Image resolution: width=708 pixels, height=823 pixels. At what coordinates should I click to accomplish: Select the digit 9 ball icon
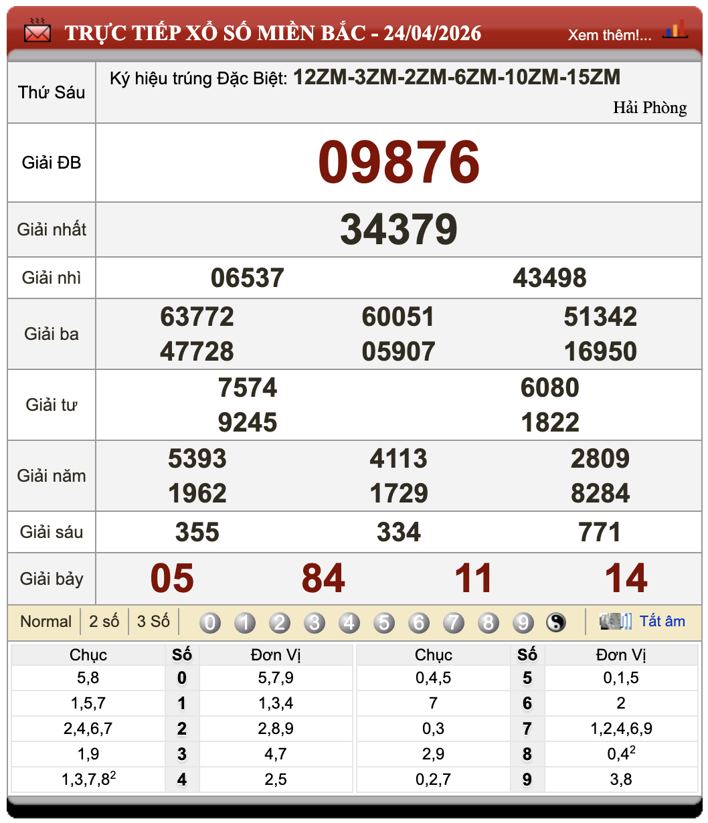(523, 622)
